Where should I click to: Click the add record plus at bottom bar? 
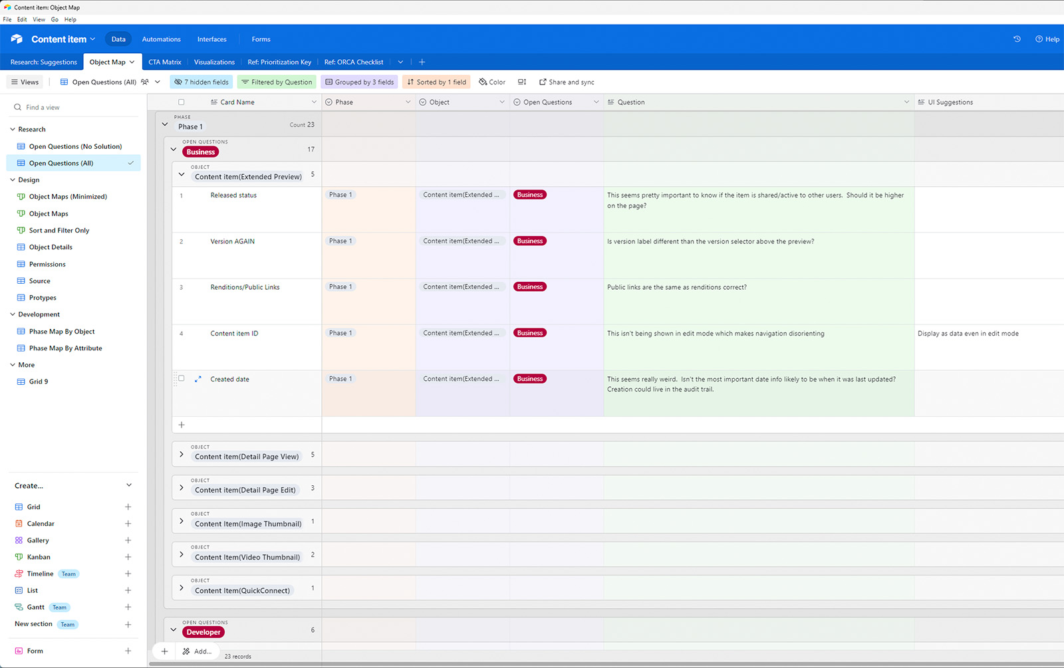pos(164,651)
